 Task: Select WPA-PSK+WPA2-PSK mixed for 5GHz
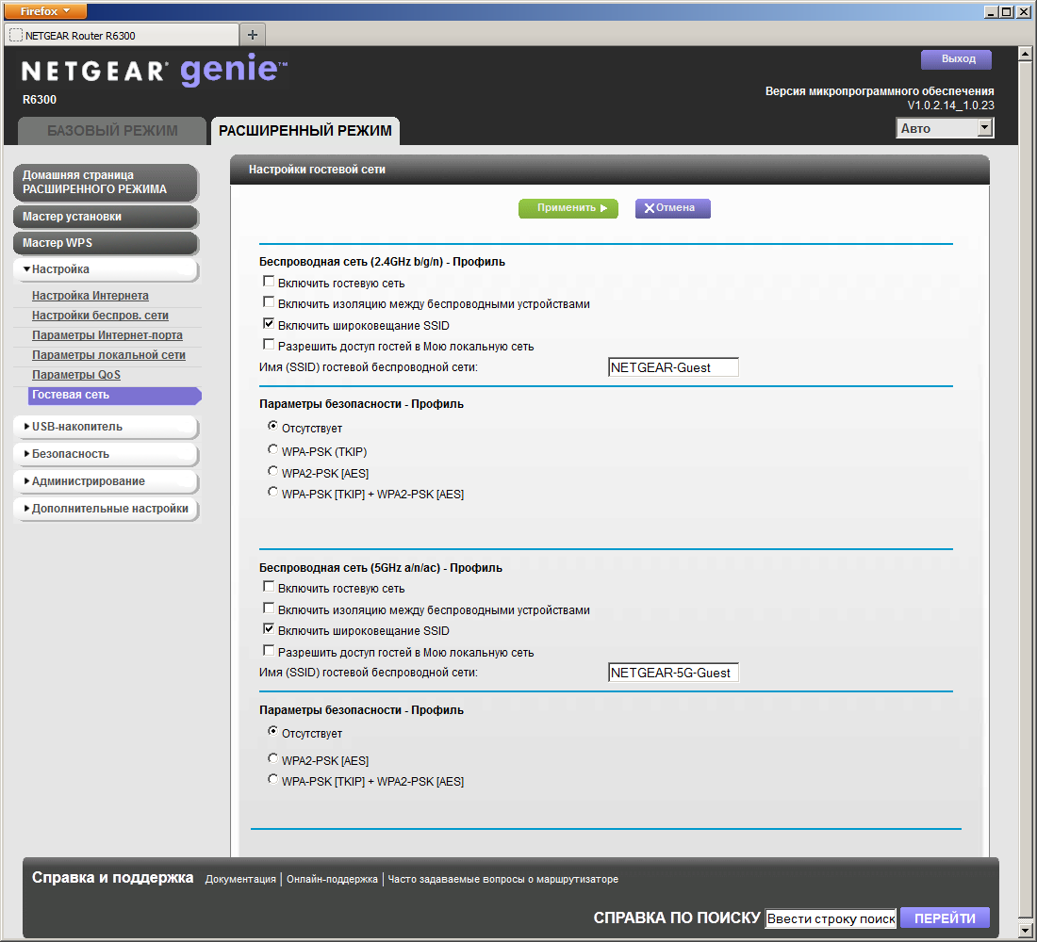click(x=272, y=779)
